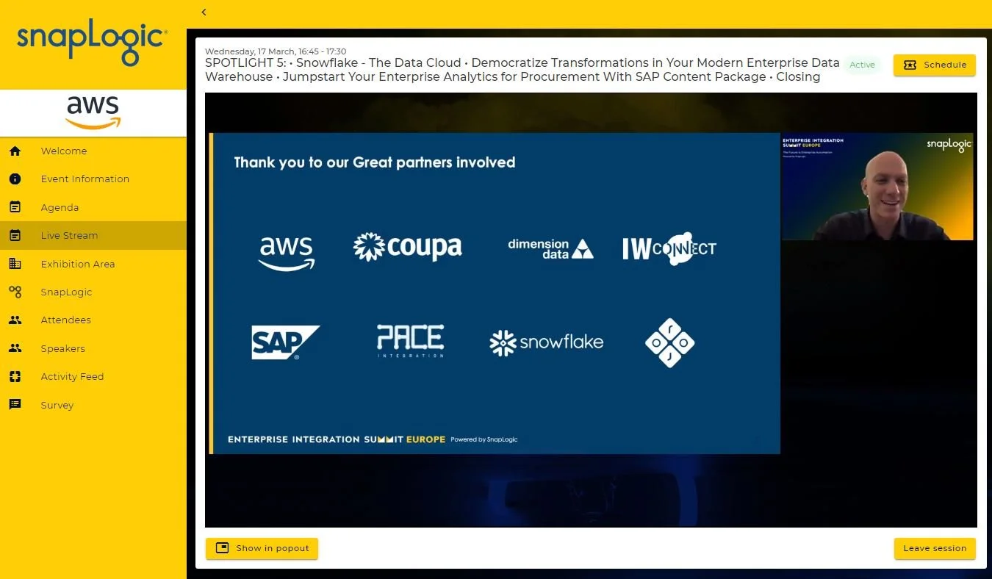Click the Agenda calendar icon

[x=15, y=206]
